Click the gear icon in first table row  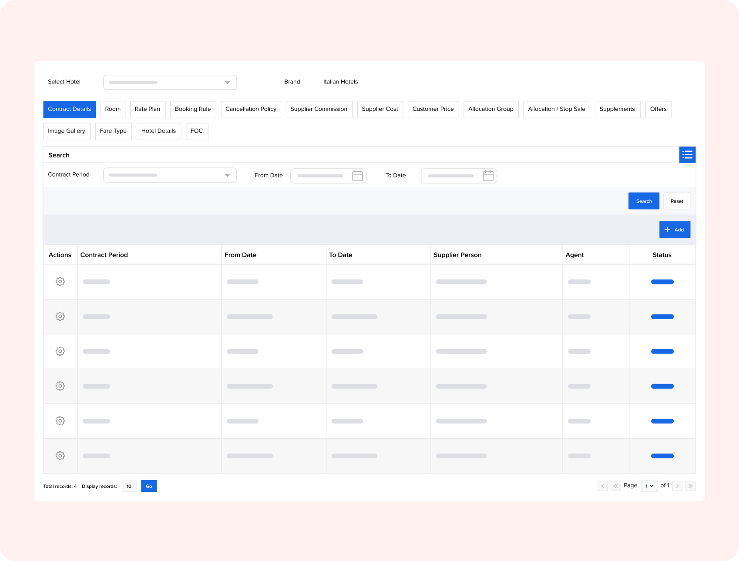(60, 282)
